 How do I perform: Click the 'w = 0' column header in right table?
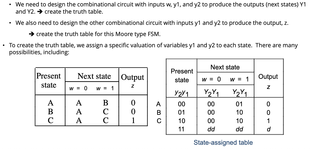[x=211, y=79]
